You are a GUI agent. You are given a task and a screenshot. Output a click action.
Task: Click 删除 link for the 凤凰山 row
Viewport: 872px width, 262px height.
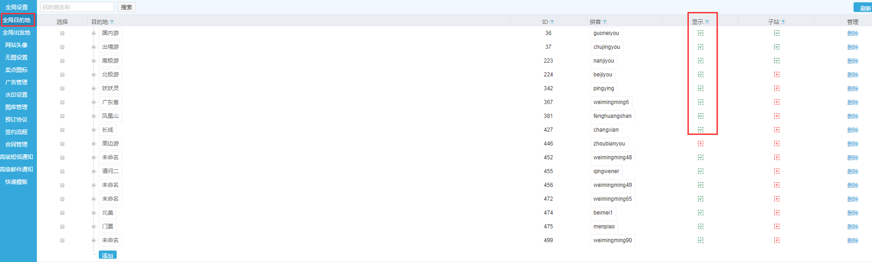[852, 116]
